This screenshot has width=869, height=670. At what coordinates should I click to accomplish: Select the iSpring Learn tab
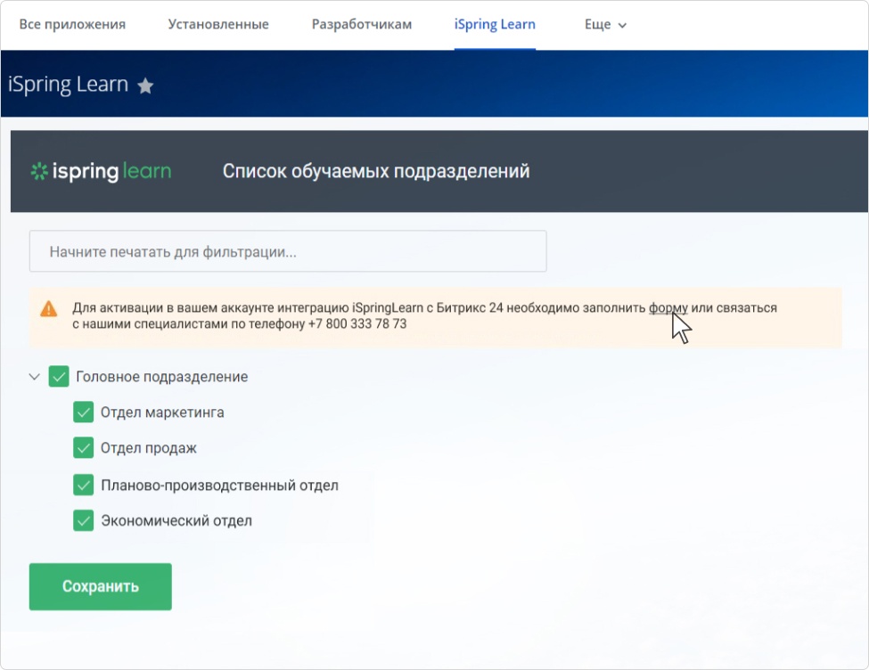[495, 24]
